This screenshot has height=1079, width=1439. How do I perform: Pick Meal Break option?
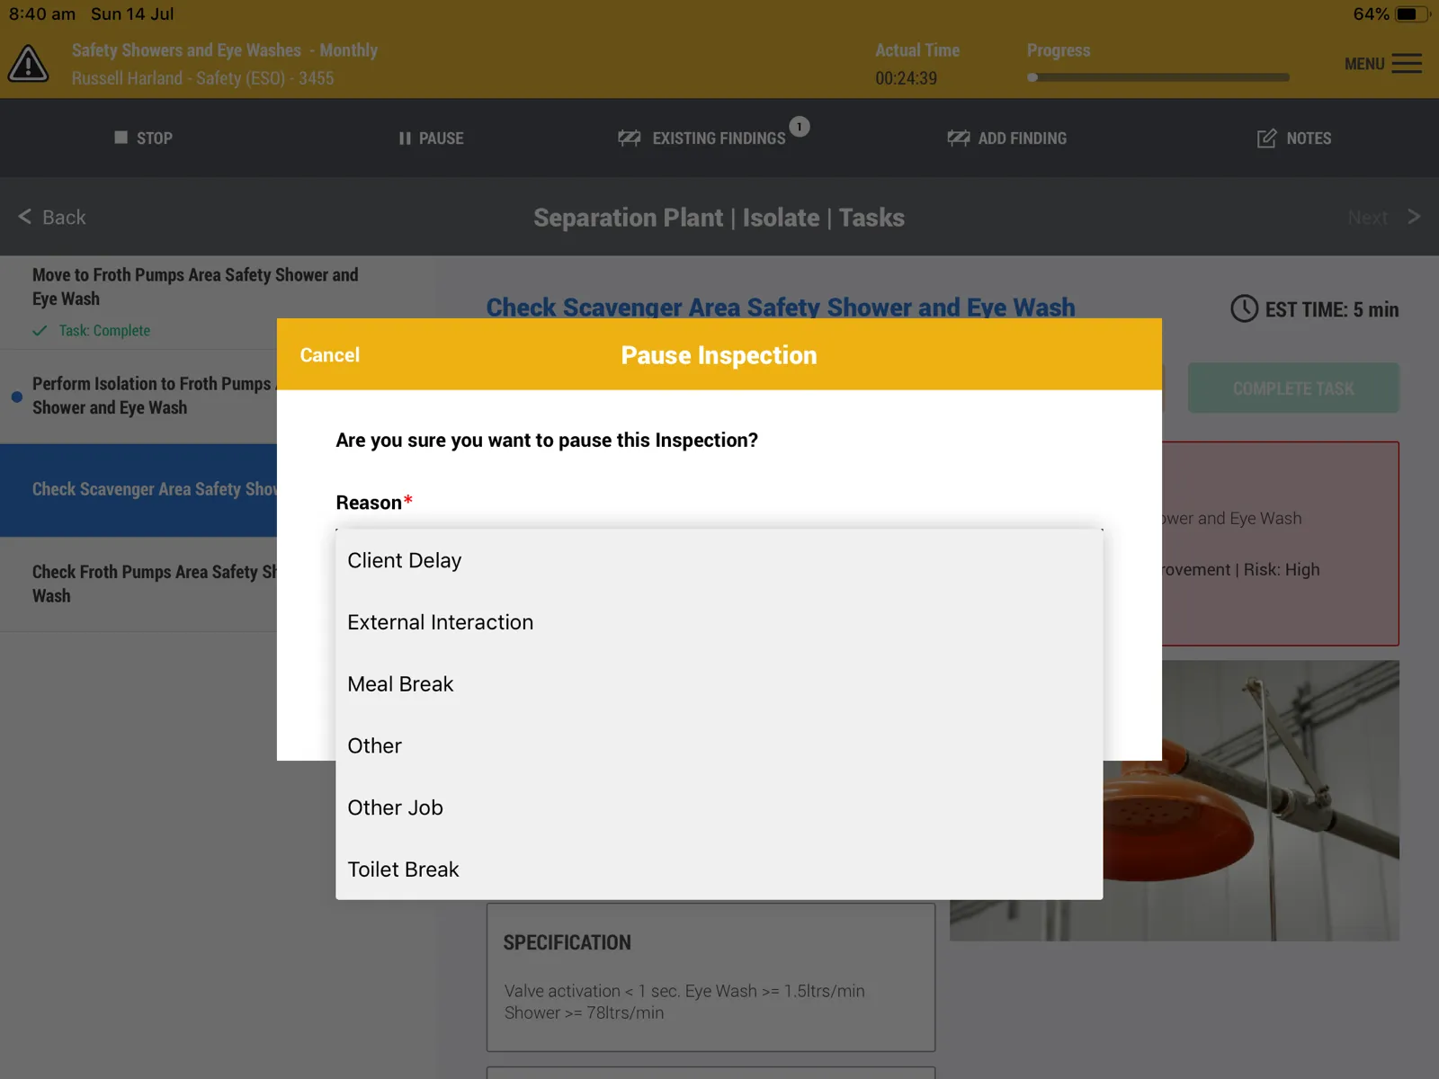719,684
